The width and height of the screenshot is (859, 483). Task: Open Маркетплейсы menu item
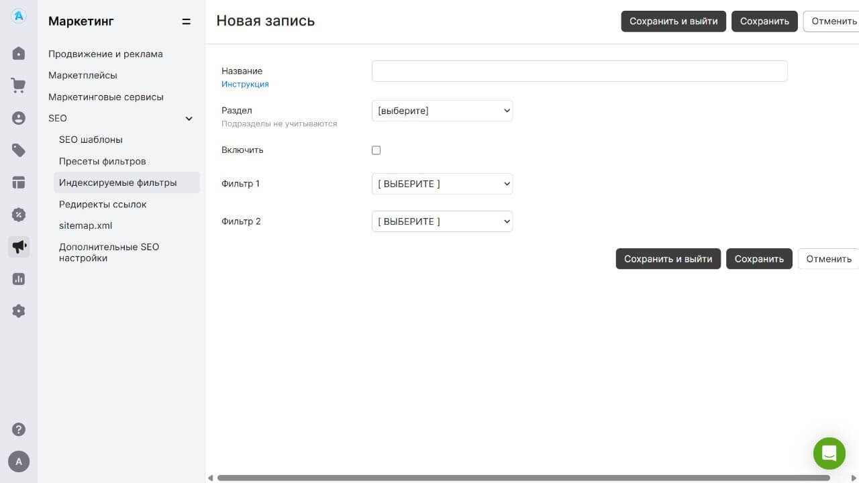coord(83,75)
